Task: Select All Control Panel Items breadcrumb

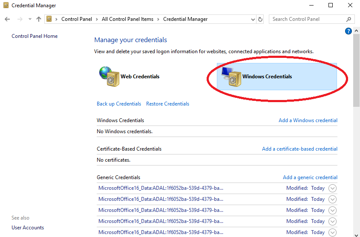Action: pyautogui.click(x=127, y=19)
